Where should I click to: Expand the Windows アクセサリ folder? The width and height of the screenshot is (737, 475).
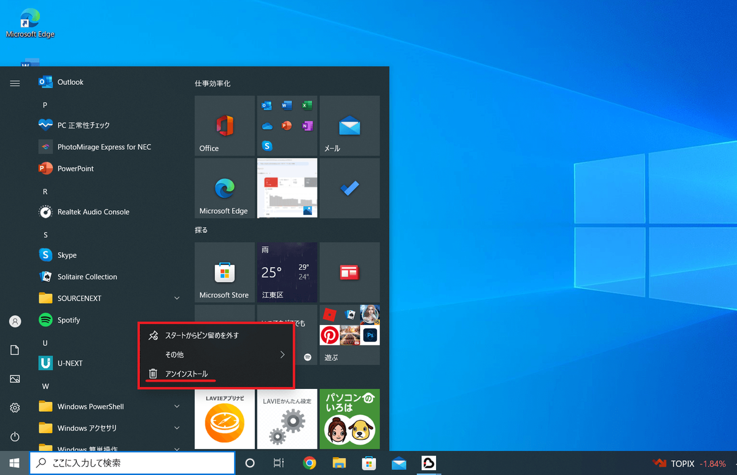click(x=111, y=428)
